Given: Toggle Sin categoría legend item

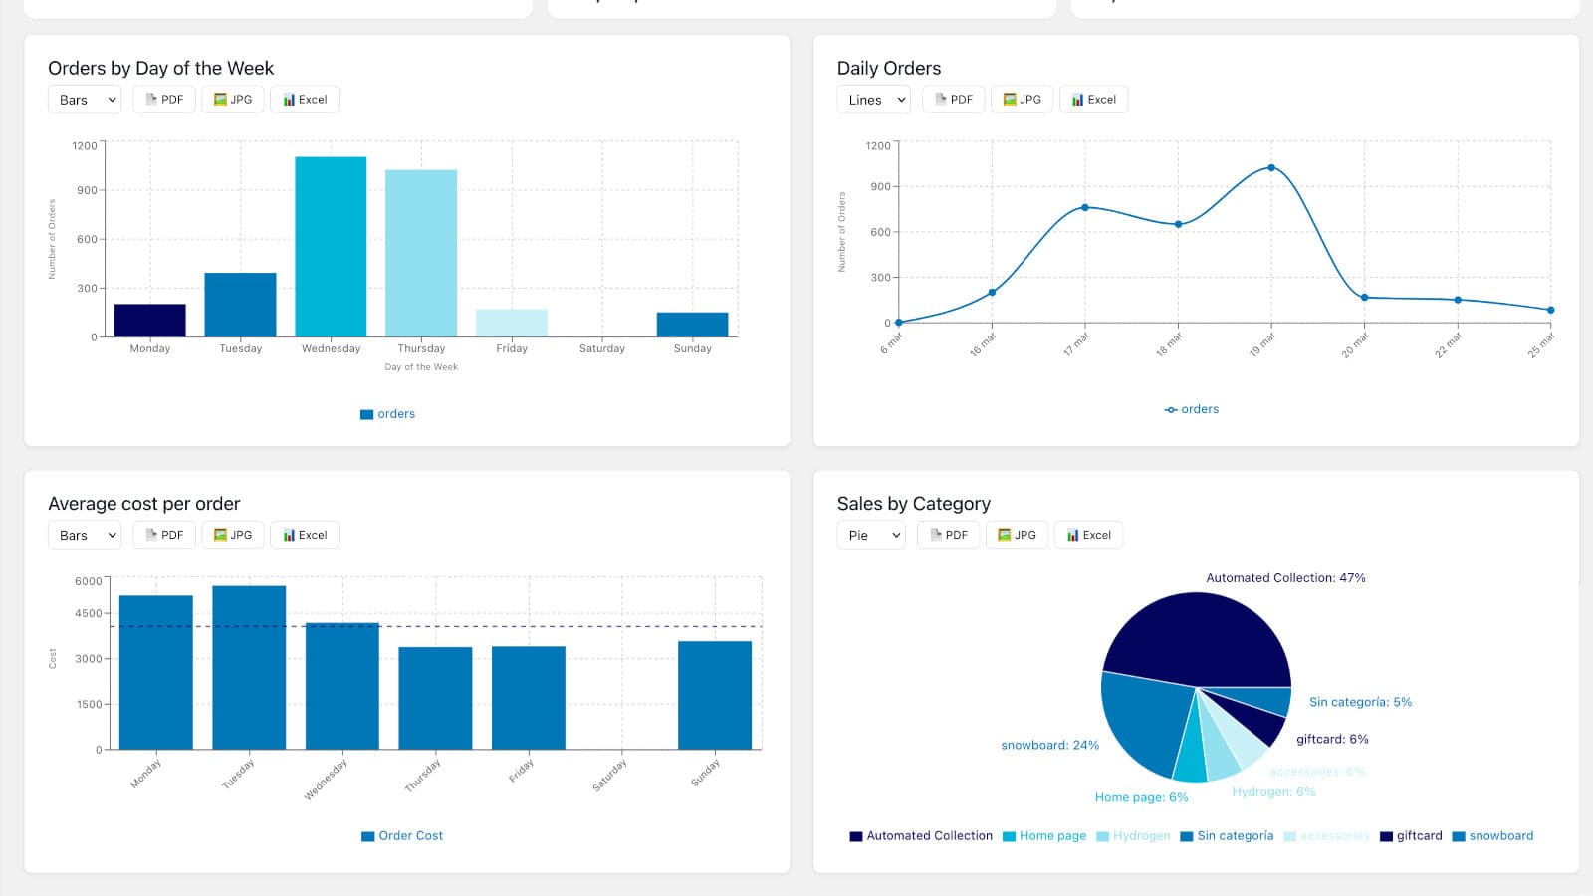Looking at the screenshot, I should pos(1227,836).
